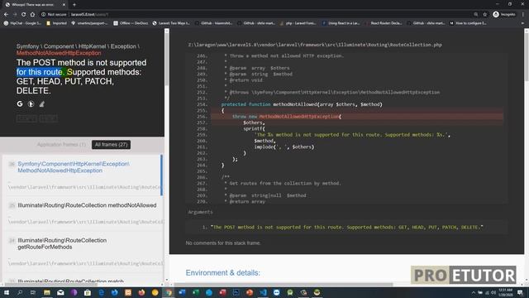The image size is (529, 298).
Task: Click browser Forward arrow
Action: (x=15, y=15)
